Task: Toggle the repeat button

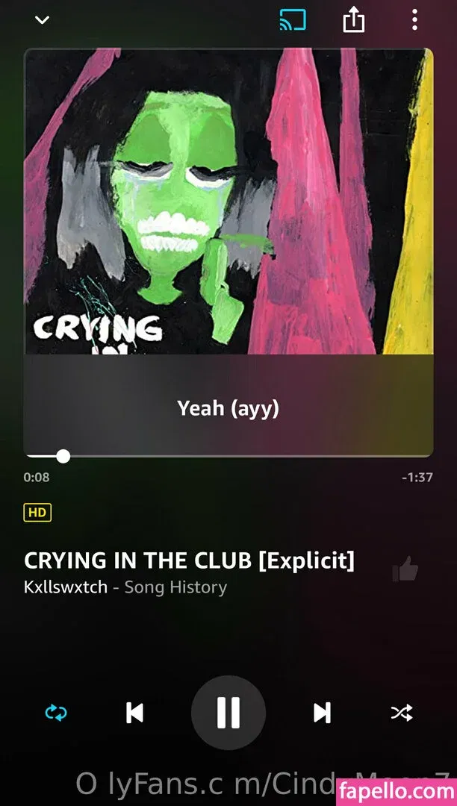Action: coord(56,713)
